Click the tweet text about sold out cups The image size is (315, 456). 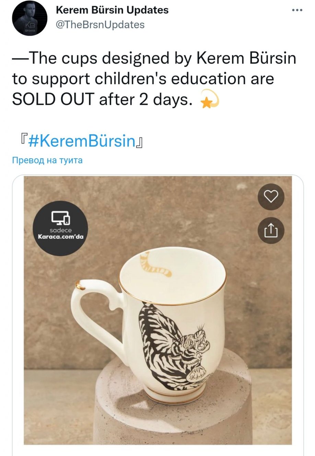154,79
